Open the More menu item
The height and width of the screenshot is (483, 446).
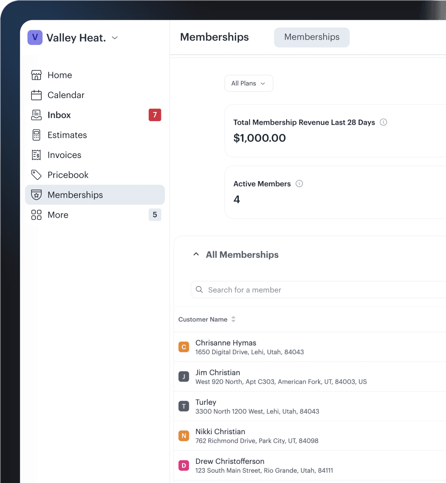95,215
